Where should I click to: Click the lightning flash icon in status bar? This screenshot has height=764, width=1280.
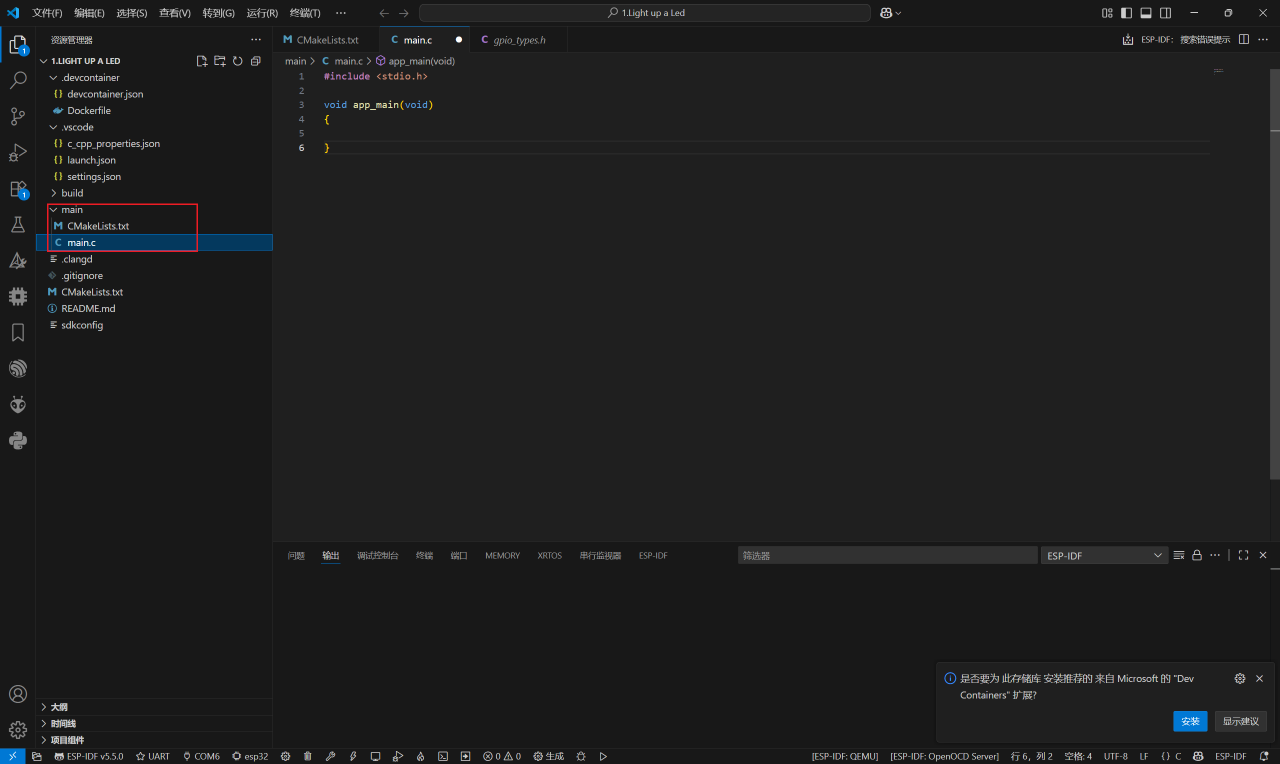coord(353,756)
